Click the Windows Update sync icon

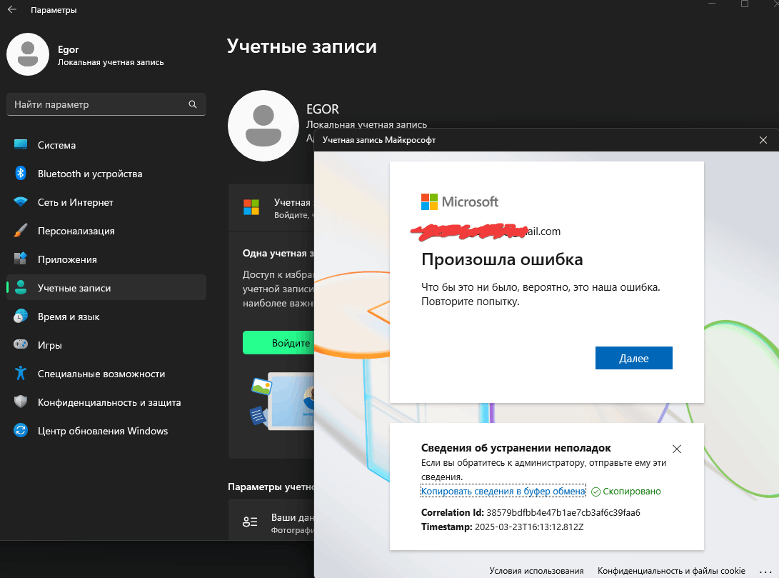21,430
